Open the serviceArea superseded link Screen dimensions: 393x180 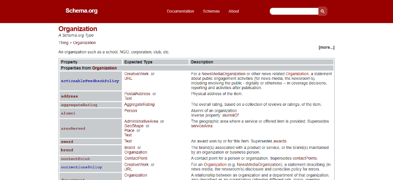point(202,126)
